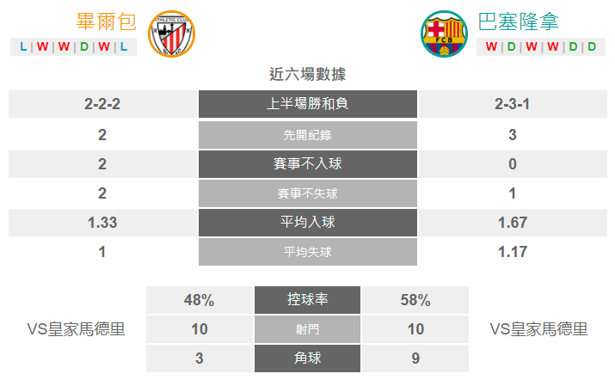The height and width of the screenshot is (386, 615).
Task: Click the FC Barcelona crest logo
Action: (444, 34)
